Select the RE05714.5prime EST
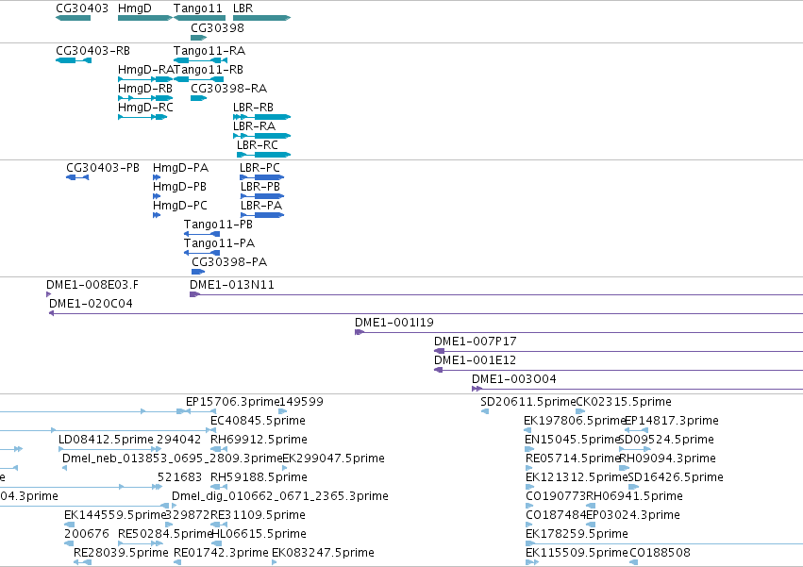The width and height of the screenshot is (803, 567). pyautogui.click(x=529, y=468)
